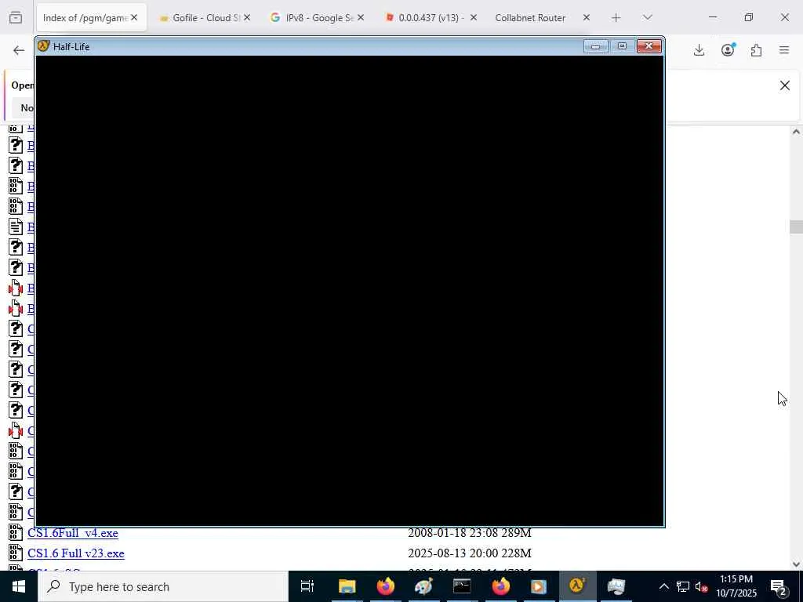Screen dimensions: 803x602
Task: Close the Index of /pgm/game tab
Action: 134,18
